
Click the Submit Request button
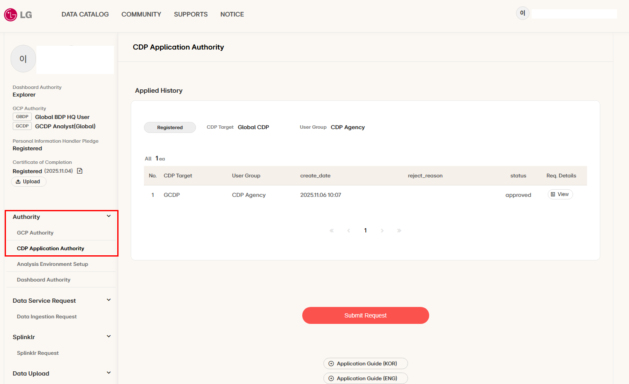(x=366, y=315)
